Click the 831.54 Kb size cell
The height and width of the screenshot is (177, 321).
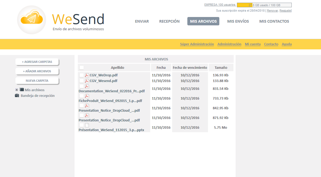(220, 88)
